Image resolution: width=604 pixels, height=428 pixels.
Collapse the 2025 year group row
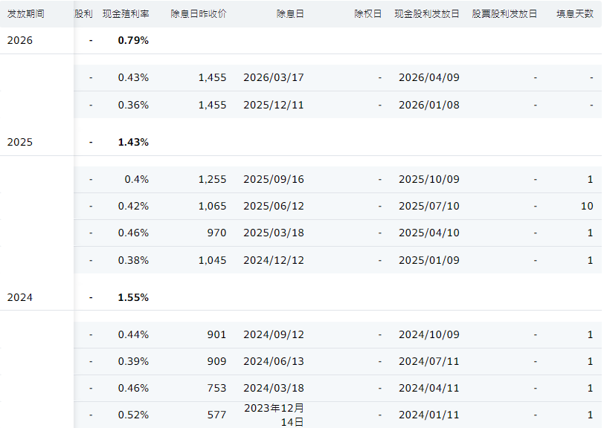(x=20, y=142)
